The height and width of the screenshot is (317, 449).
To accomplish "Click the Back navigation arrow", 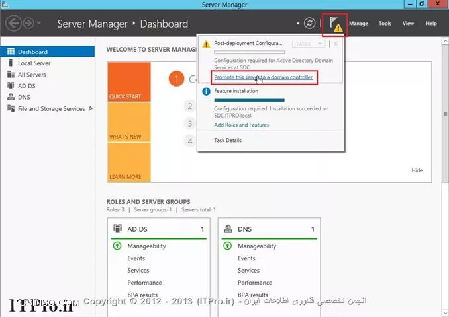I will [14, 23].
